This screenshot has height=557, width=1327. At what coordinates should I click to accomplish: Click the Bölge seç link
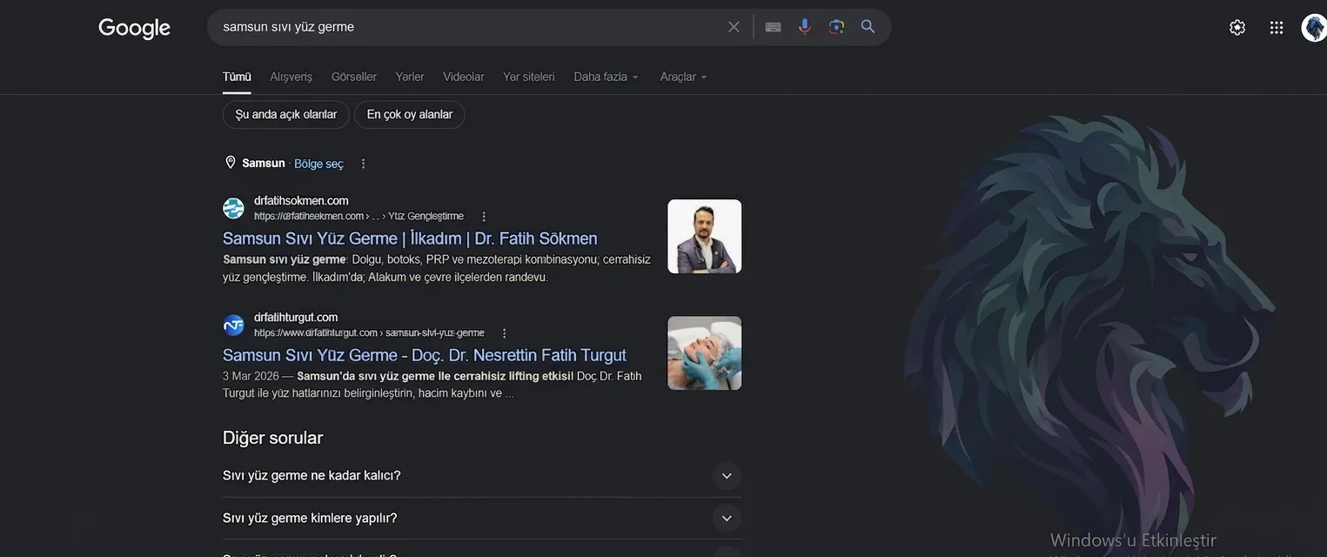tap(318, 164)
